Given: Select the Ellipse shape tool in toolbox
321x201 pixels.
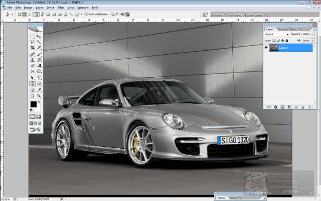Looking at the screenshot, I should (39, 83).
